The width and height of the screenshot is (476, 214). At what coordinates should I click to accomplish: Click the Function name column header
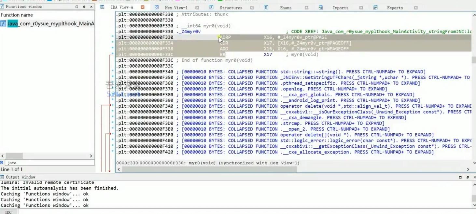(x=17, y=15)
